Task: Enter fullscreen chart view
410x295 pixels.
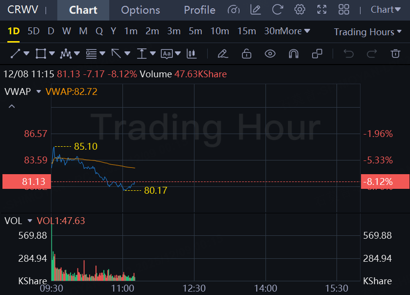Action: coord(322,9)
